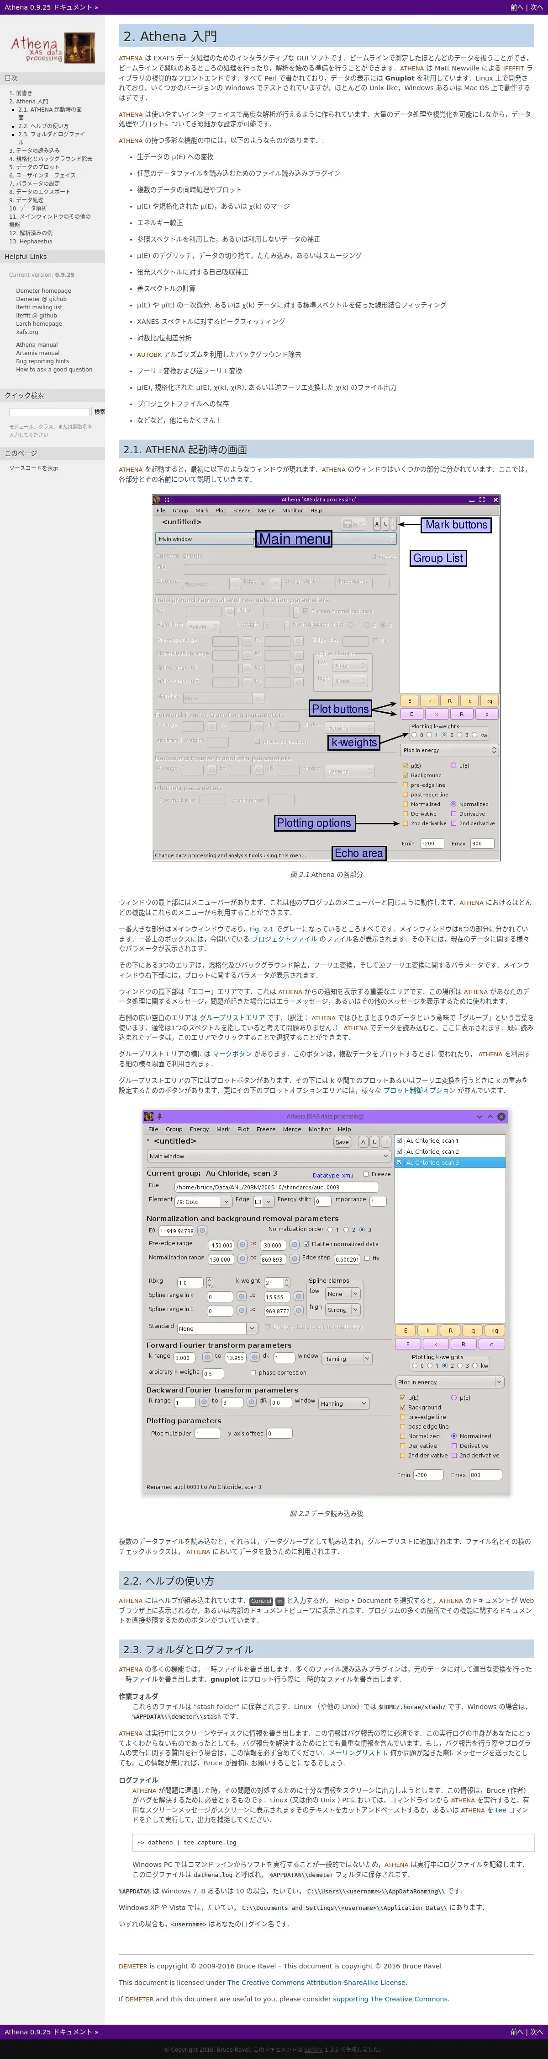
Task: Open Edge L3 dropdown in Fig 2.2
Action: pyautogui.click(x=263, y=1201)
